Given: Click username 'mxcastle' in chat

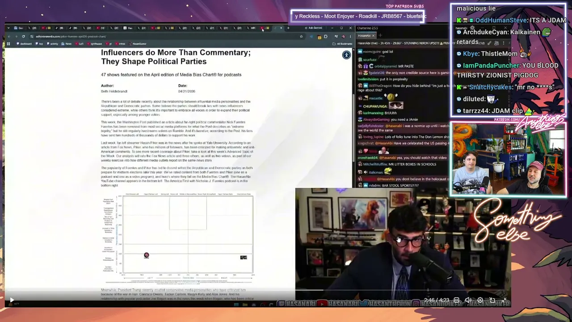Looking at the screenshot, I should pos(375,98).
